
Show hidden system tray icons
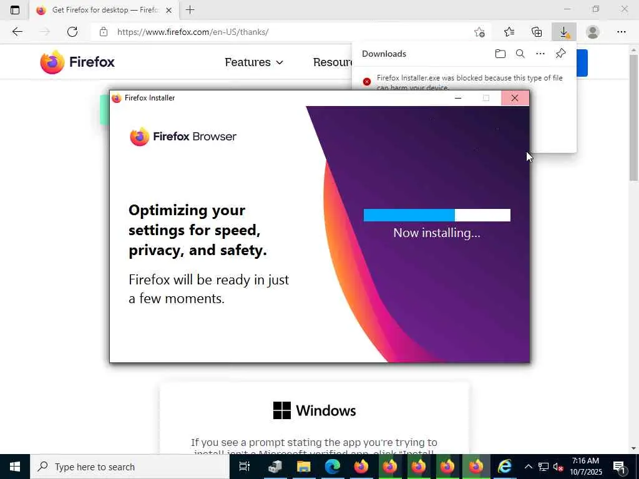tap(528, 467)
